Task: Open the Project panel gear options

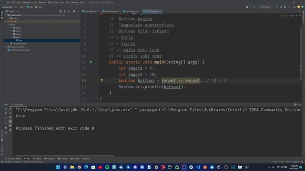Action: (x=74, y=11)
